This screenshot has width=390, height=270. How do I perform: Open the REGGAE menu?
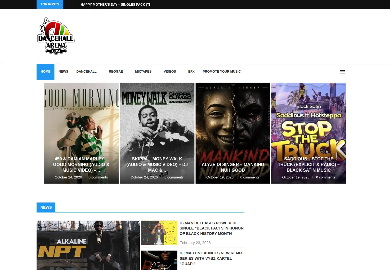tap(116, 72)
